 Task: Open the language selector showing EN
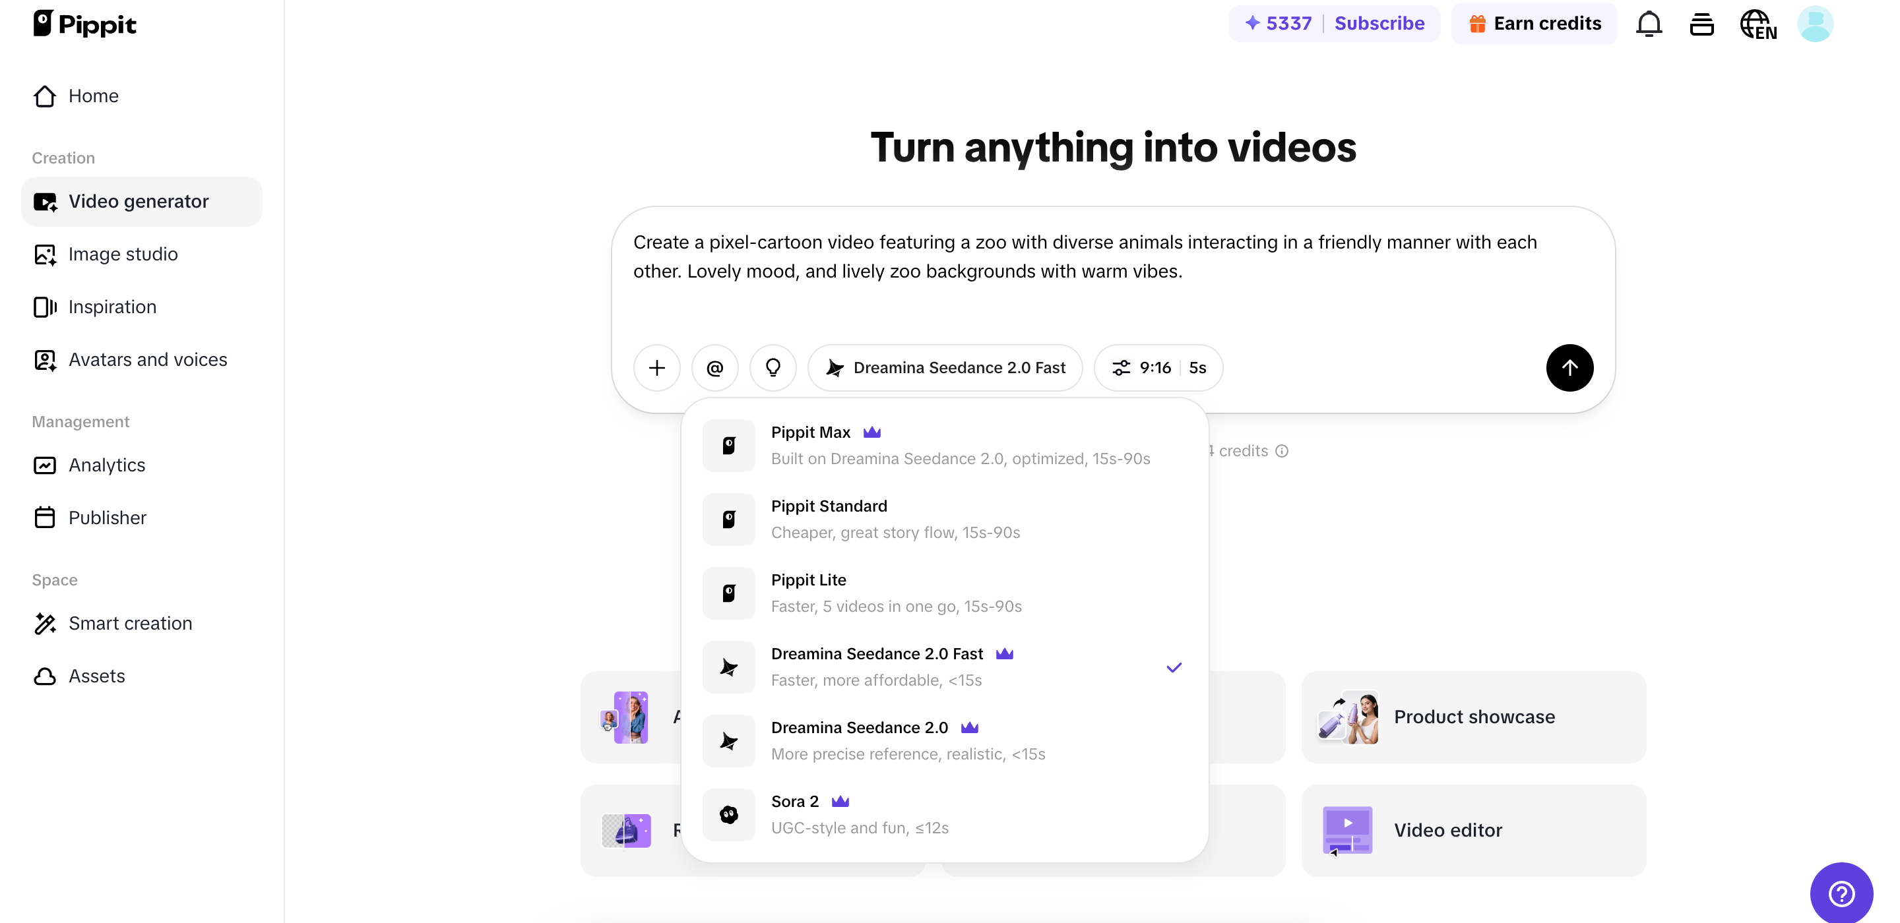(x=1758, y=23)
